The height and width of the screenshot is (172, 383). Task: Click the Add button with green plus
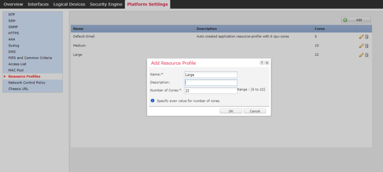pos(356,20)
